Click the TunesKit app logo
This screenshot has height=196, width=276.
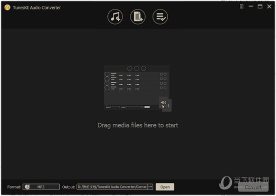[x=7, y=8]
